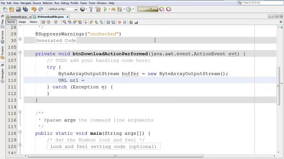Click the Redo arrow icon
Screen dimensions: 284x159
(41, 9)
